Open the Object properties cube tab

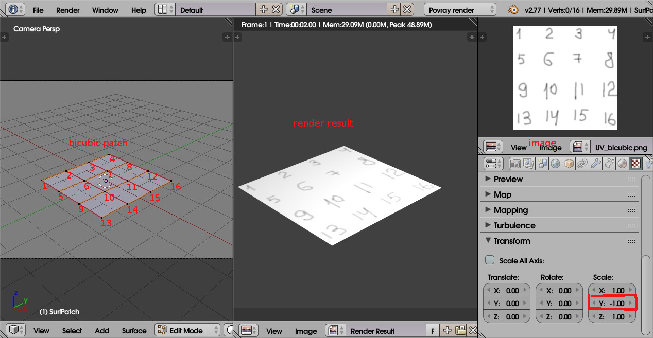[x=569, y=164]
